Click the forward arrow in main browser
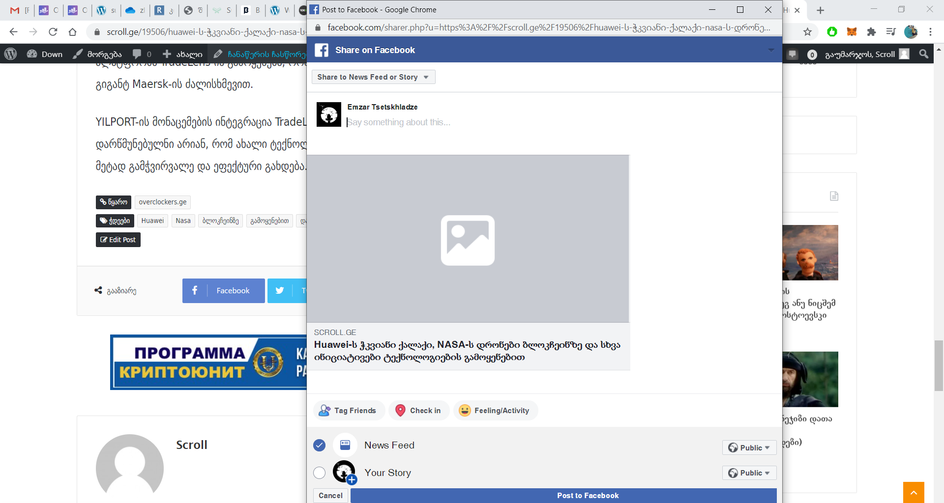This screenshot has height=503, width=944. 33,32
